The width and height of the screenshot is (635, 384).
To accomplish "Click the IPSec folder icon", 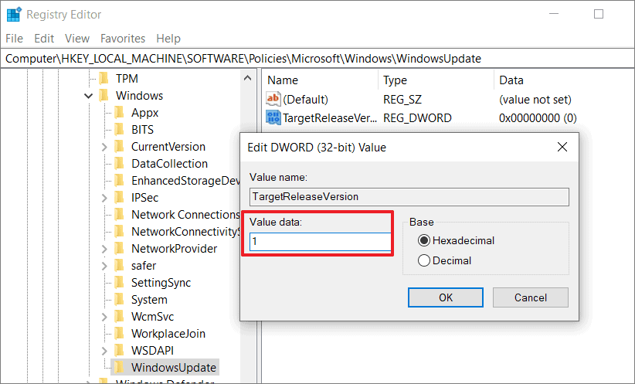I will [x=120, y=197].
